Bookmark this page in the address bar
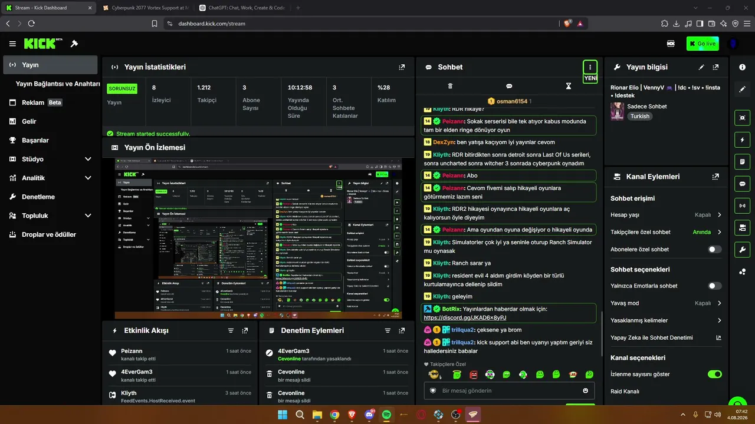The image size is (755, 424). point(155,24)
